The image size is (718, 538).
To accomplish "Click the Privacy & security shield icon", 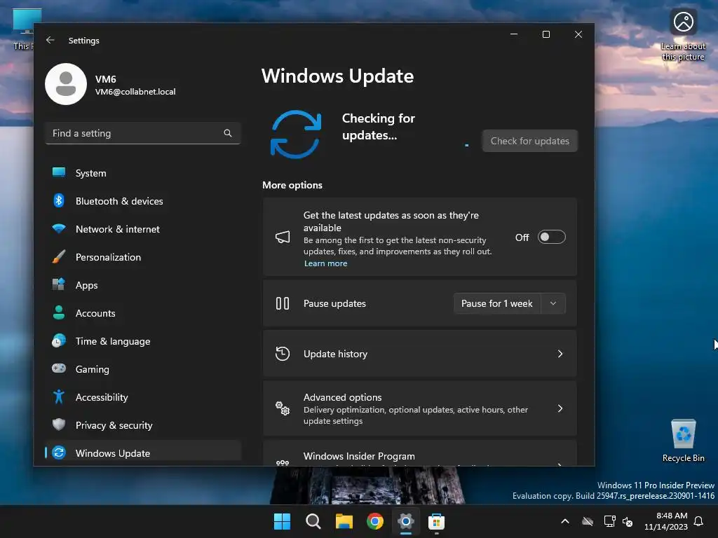I will pos(59,425).
